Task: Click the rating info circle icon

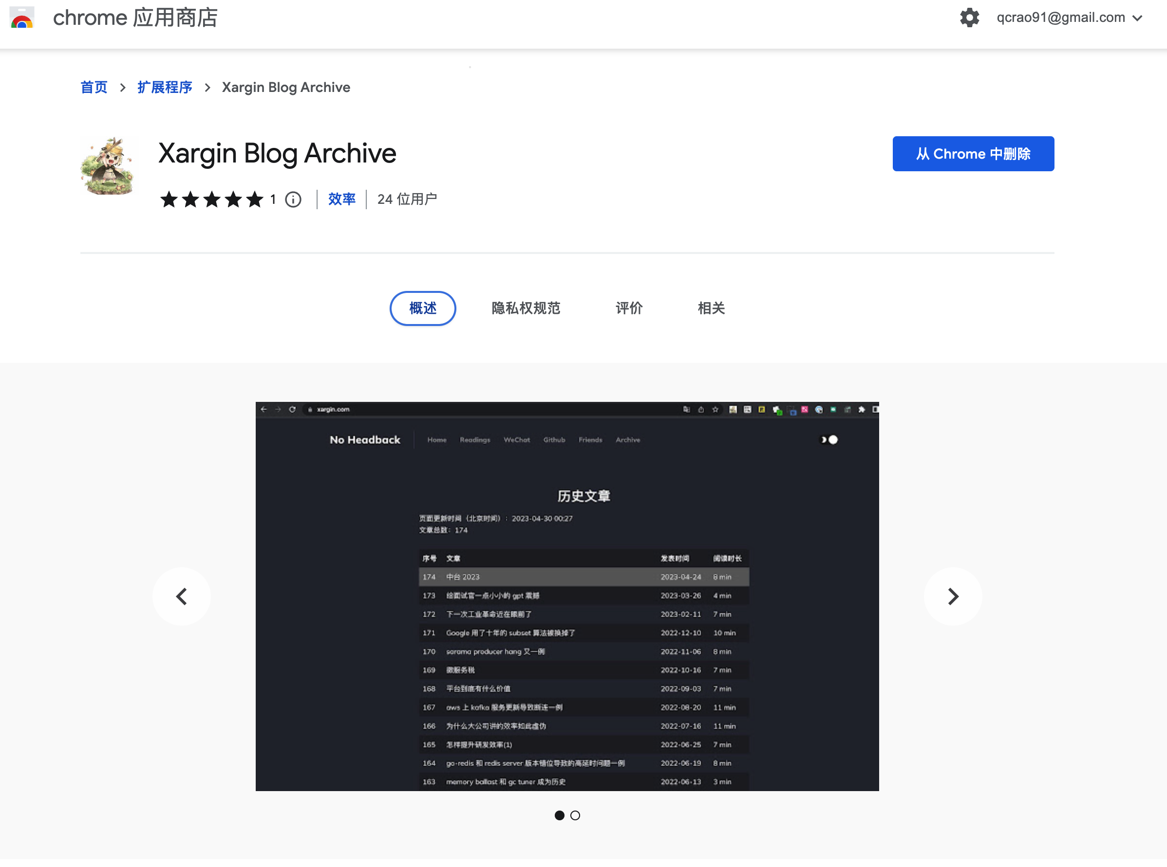Action: pyautogui.click(x=293, y=199)
